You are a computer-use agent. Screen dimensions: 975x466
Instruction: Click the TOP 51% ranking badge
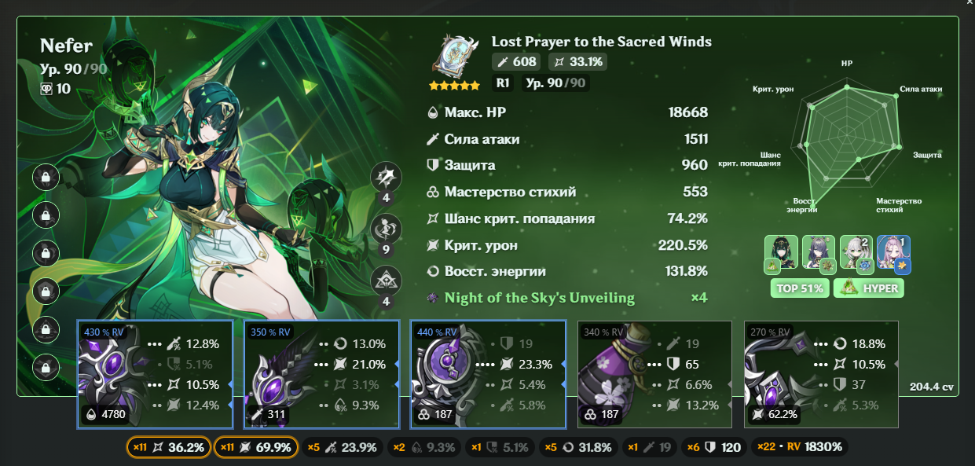pyautogui.click(x=800, y=288)
